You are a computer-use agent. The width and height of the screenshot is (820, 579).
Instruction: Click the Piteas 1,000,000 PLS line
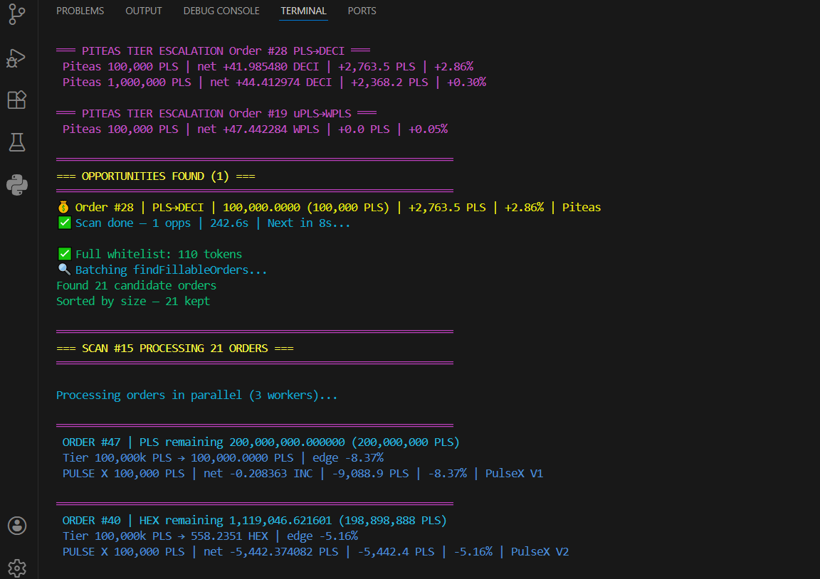point(275,82)
